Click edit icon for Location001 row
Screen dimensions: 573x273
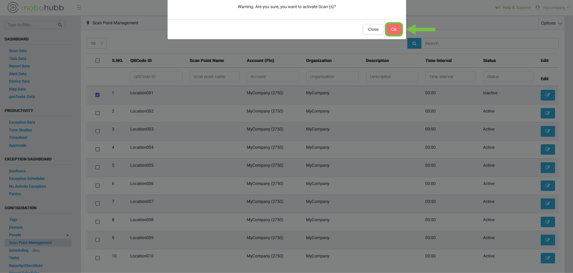coord(548,95)
